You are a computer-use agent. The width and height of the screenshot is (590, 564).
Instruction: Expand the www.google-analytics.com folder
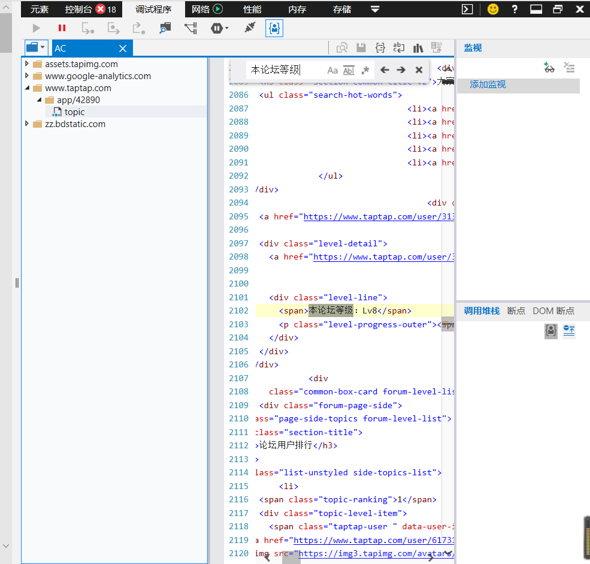tap(27, 76)
